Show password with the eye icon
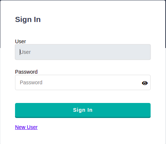The image size is (166, 144). [x=145, y=83]
